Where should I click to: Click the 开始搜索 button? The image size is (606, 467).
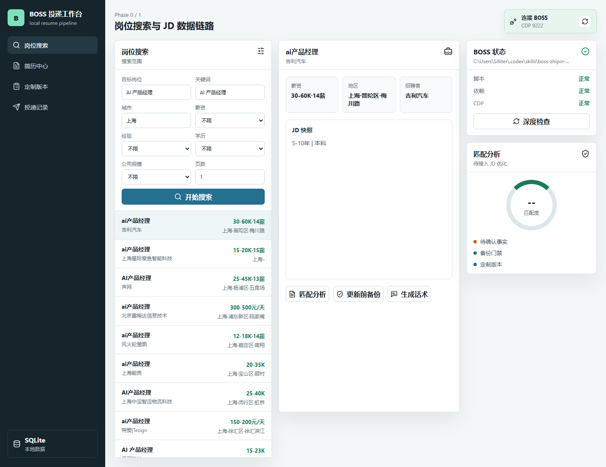tap(193, 197)
